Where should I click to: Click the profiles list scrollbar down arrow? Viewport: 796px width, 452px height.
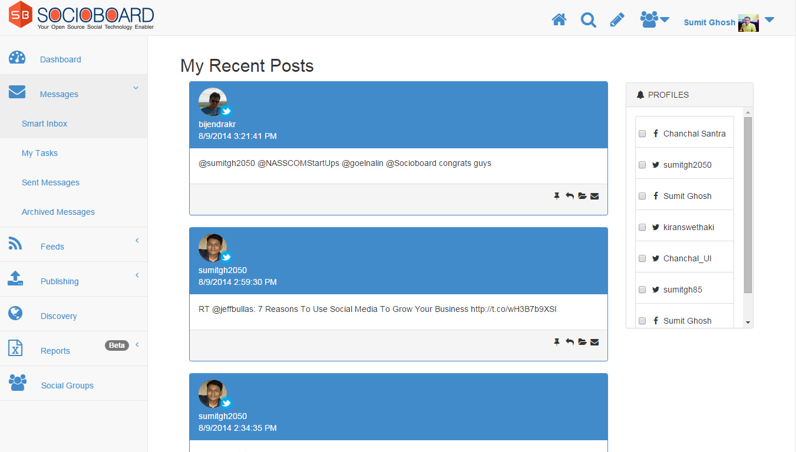point(748,323)
